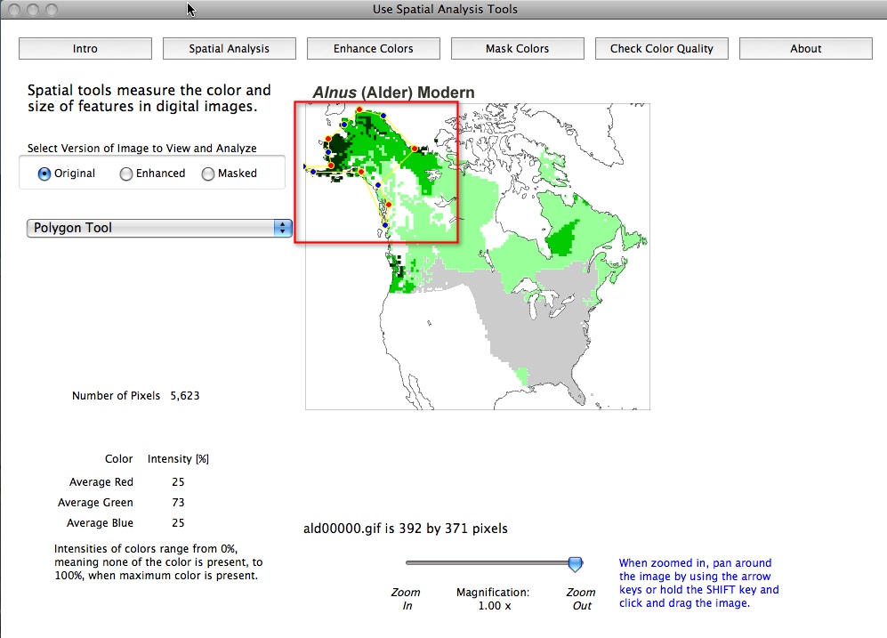Image resolution: width=887 pixels, height=638 pixels.
Task: Open the Mask Colors section
Action: 517,48
